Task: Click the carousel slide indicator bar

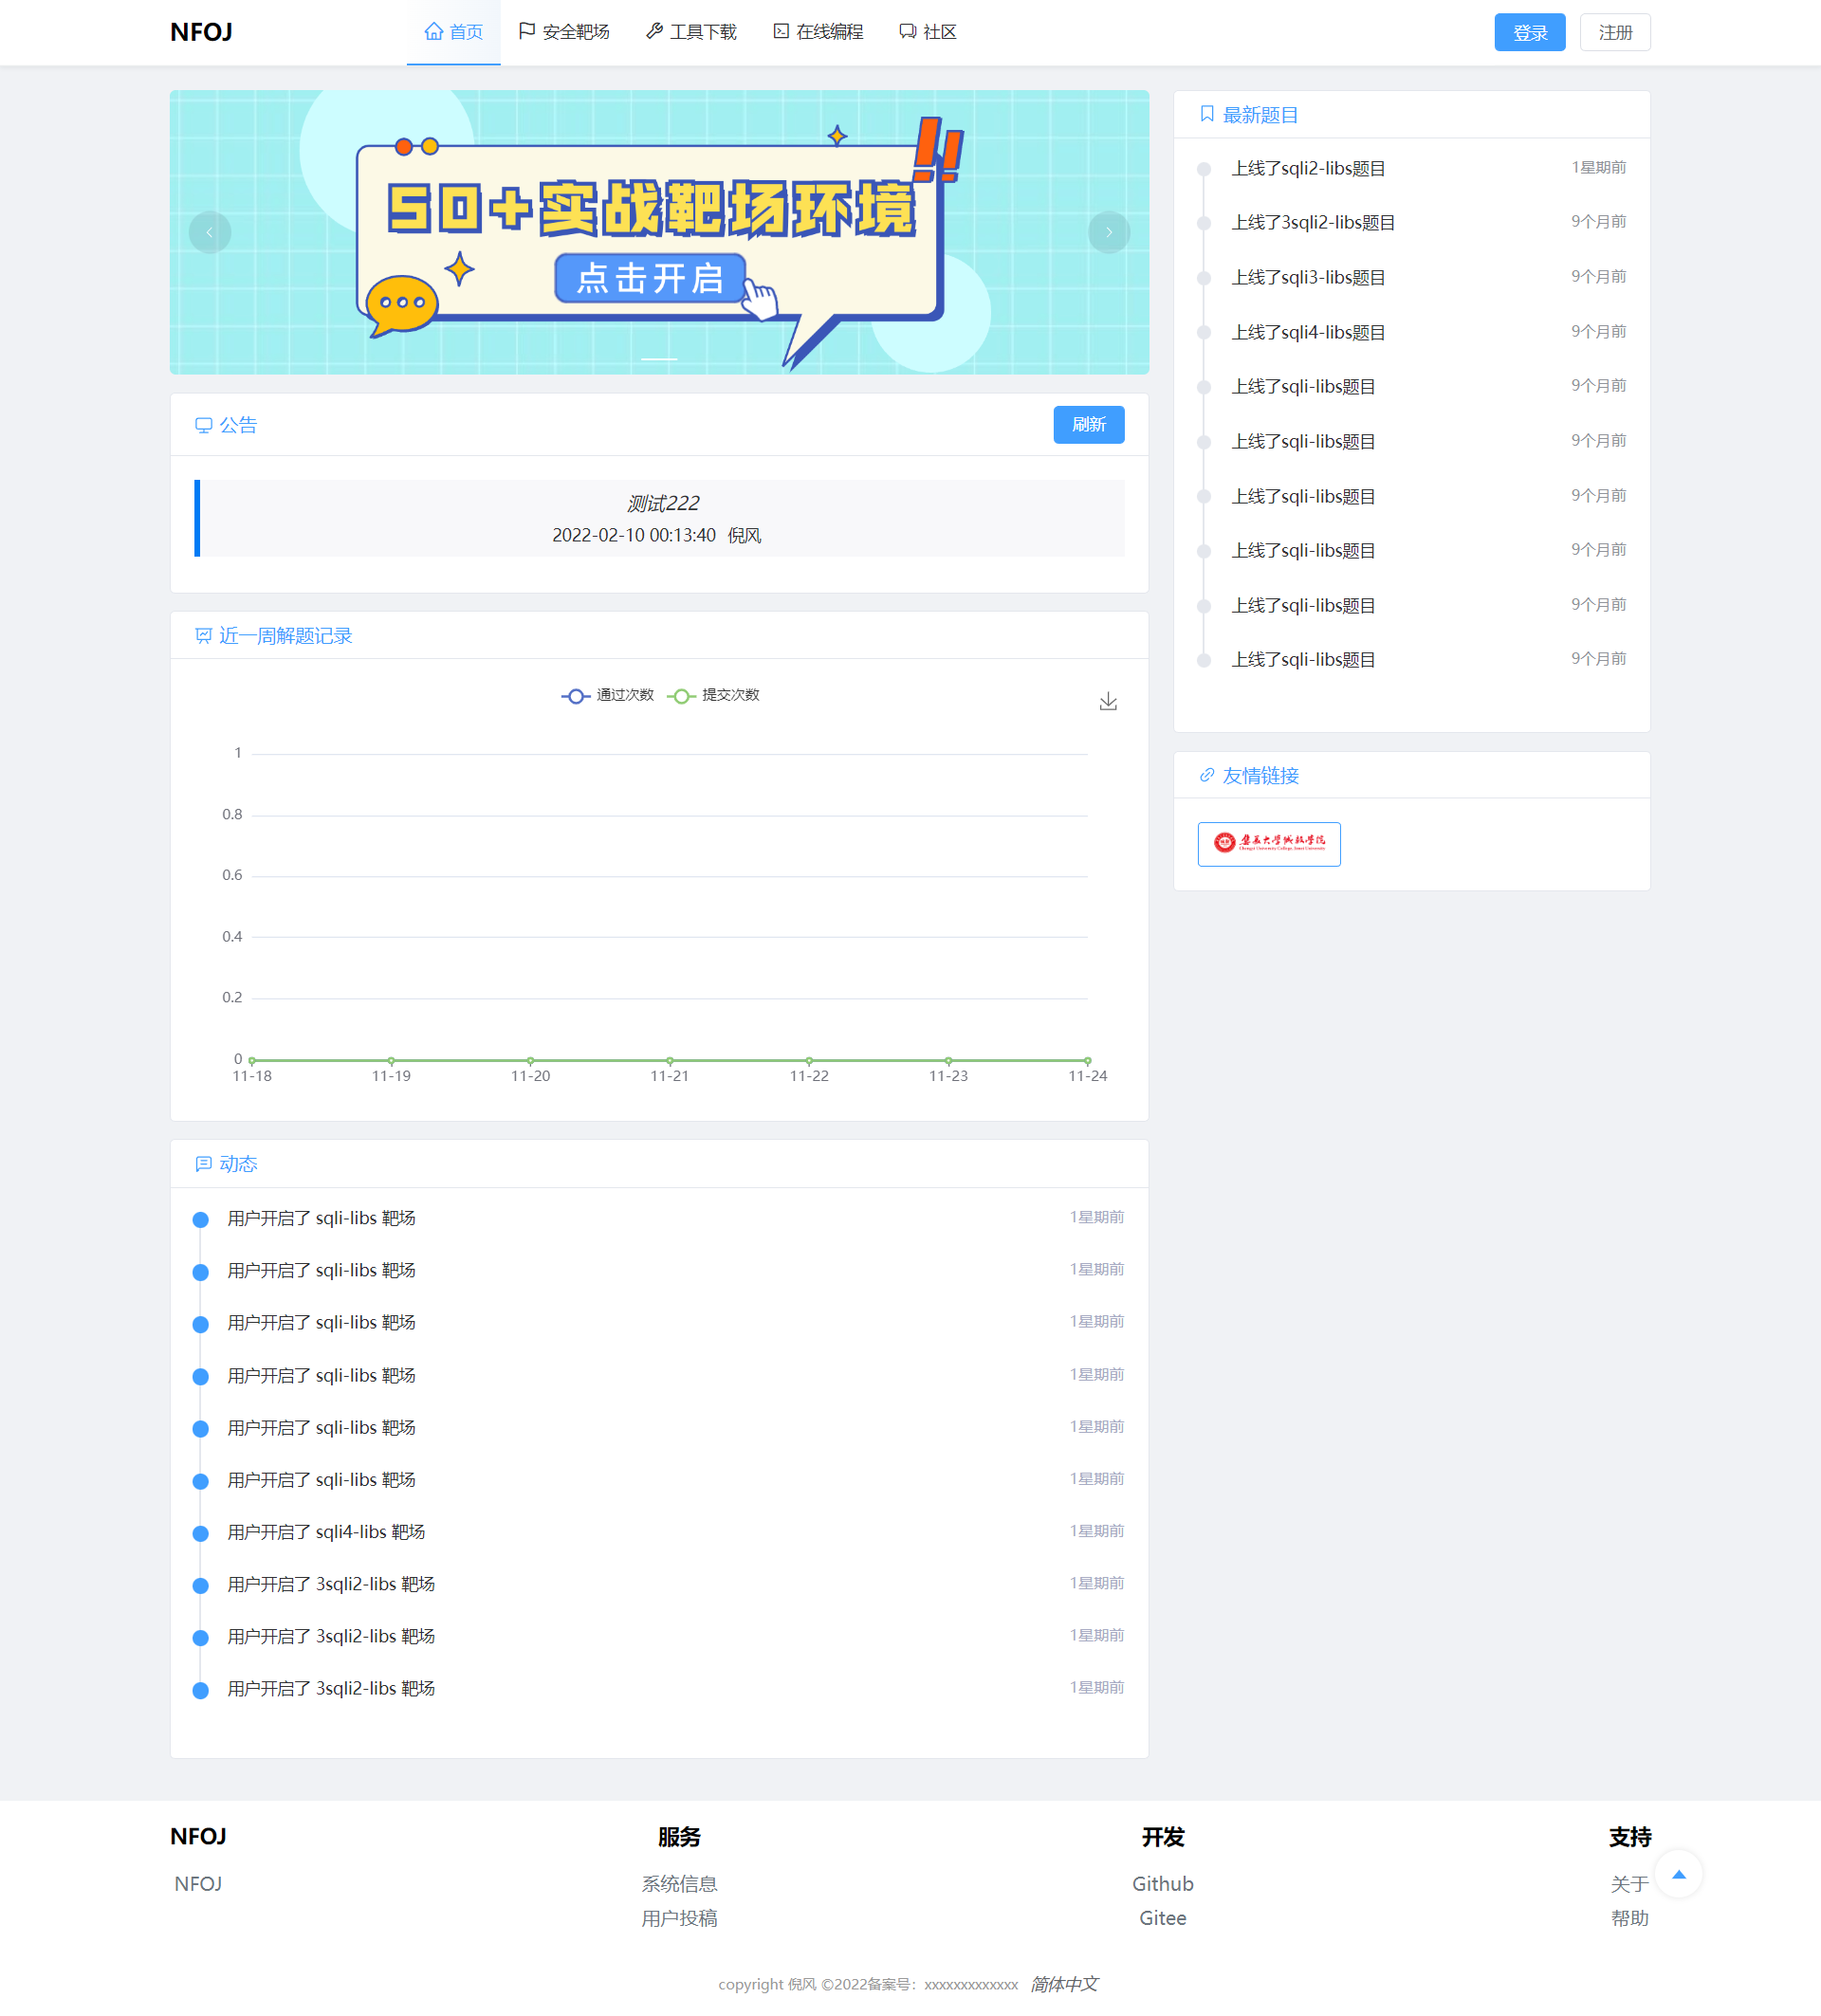Action: coord(659,358)
